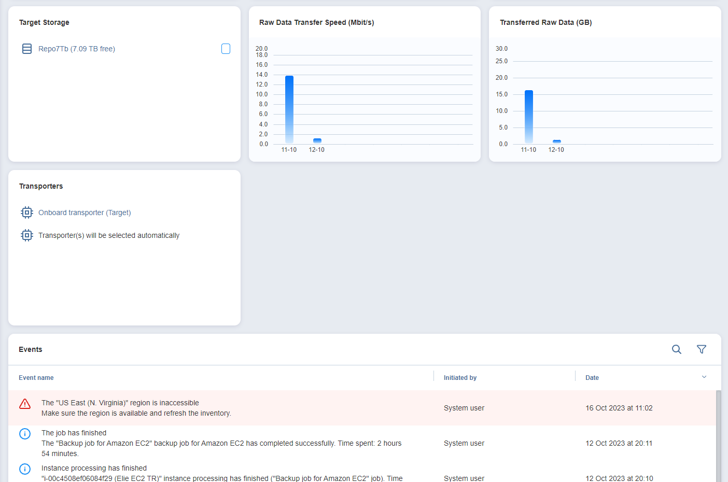The image size is (728, 482).
Task: Open the Onboard transporter (Target) link
Action: tap(85, 212)
